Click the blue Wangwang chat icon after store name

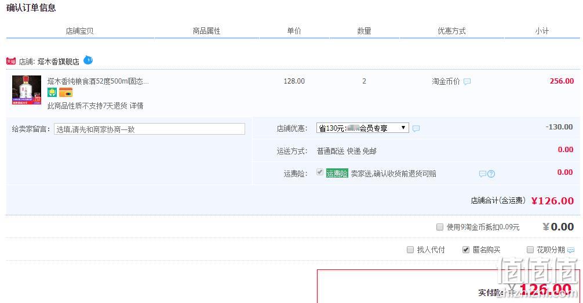pyautogui.click(x=88, y=60)
